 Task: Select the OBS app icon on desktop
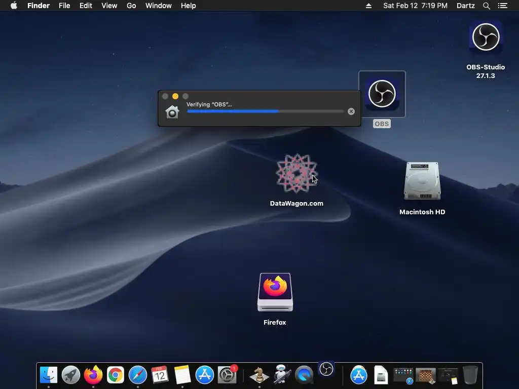382,94
